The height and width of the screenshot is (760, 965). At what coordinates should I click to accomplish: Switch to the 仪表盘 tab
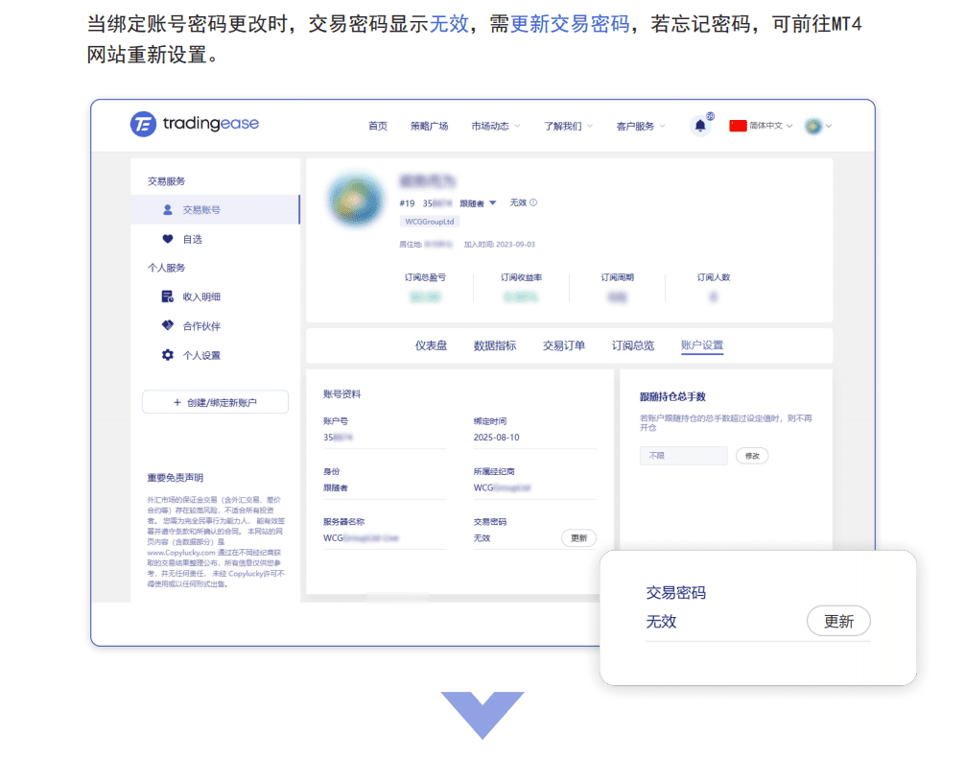click(431, 345)
